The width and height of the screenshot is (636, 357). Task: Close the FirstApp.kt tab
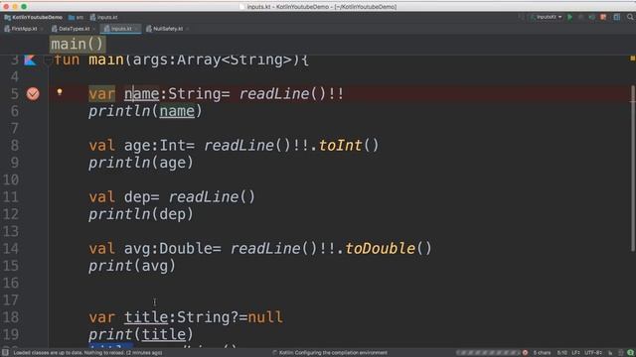click(42, 29)
